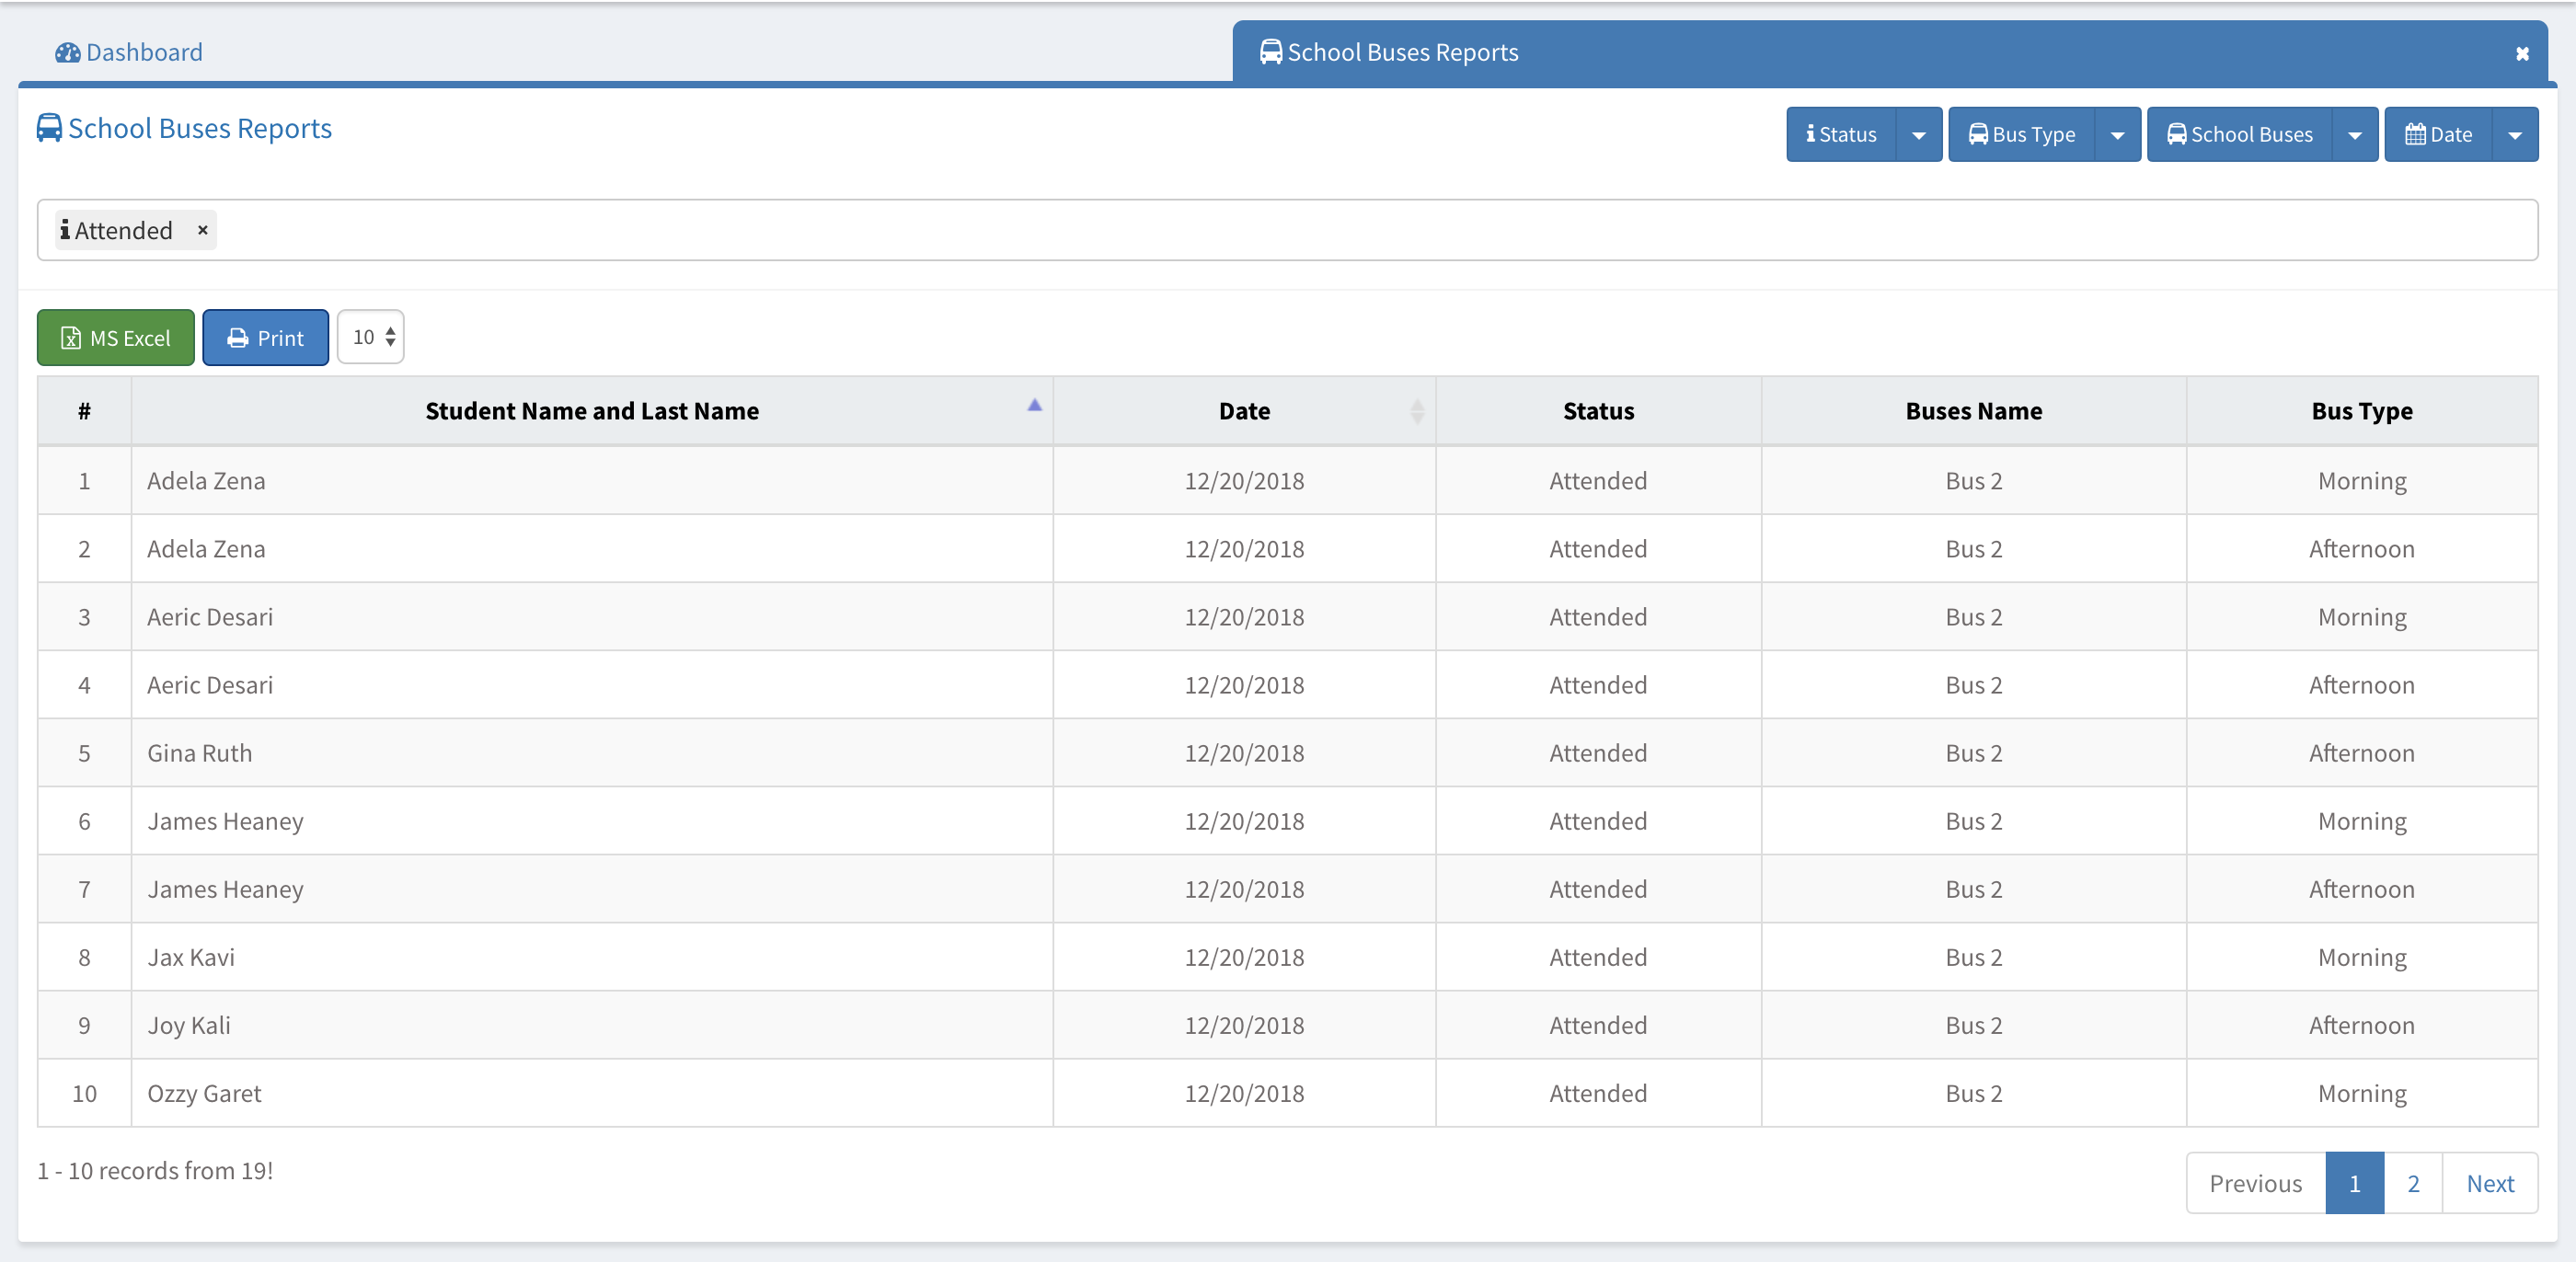Screen dimensions: 2576x1262
Task: Click the Previous pagination button
Action: tap(2254, 1183)
